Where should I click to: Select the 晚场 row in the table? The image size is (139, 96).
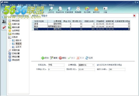point(81,26)
